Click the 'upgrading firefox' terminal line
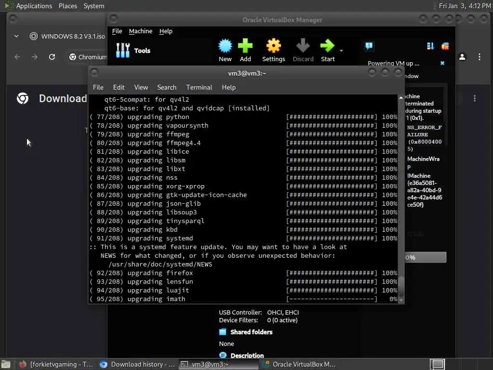The height and width of the screenshot is (370, 493). [x=243, y=273]
